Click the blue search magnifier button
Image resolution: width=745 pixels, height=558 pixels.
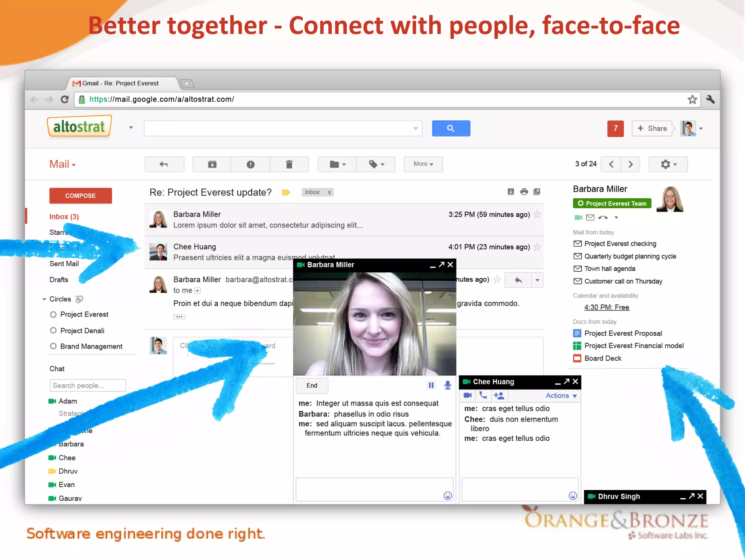point(451,128)
